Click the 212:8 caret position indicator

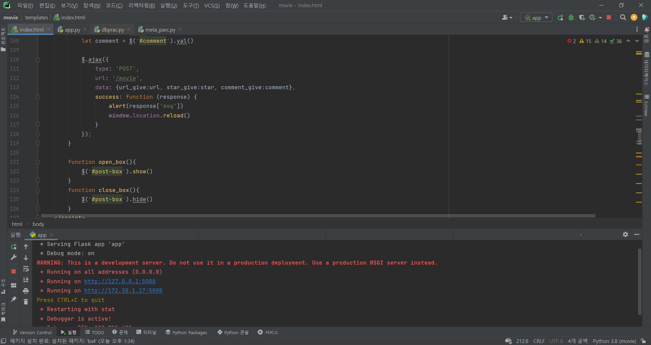[x=522, y=341]
